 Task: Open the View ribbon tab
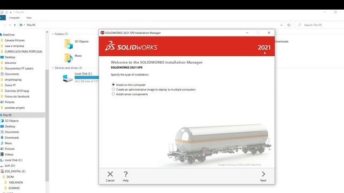[x=28, y=18]
